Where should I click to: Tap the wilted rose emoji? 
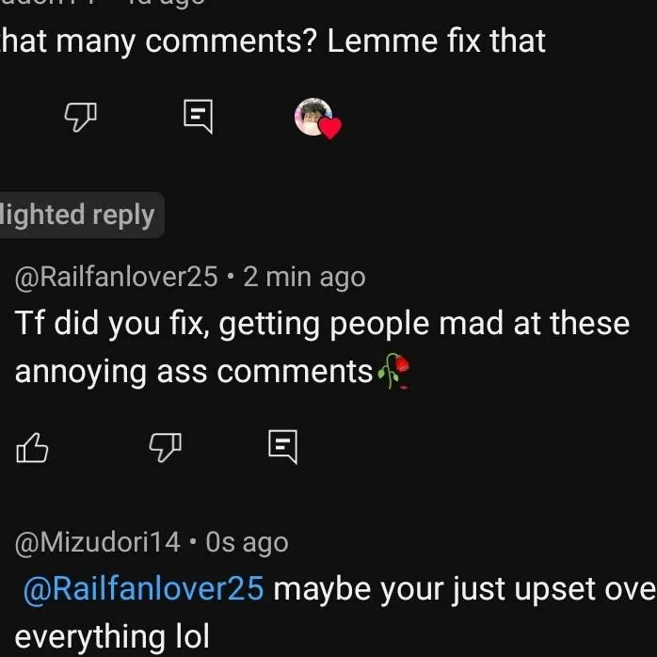pyautogui.click(x=394, y=374)
